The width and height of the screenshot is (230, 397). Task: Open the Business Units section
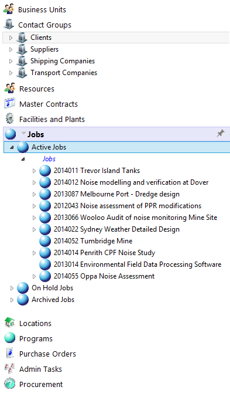(x=42, y=9)
